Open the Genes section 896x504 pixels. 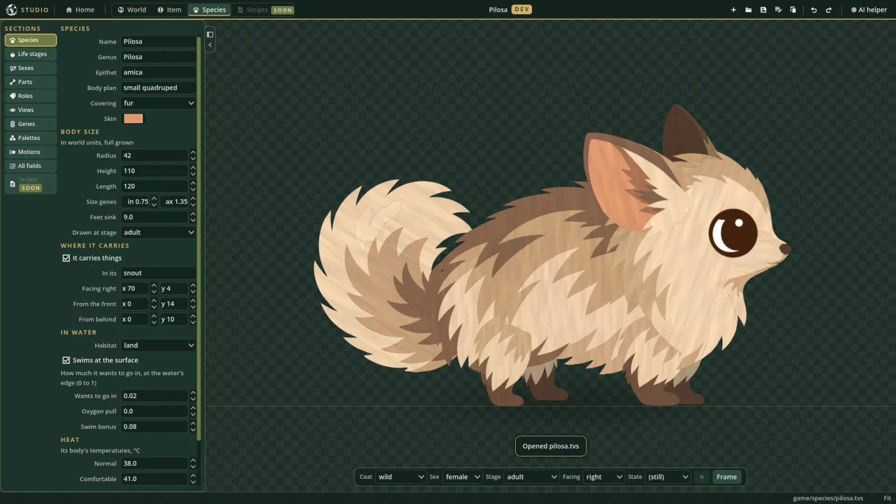tap(31, 124)
